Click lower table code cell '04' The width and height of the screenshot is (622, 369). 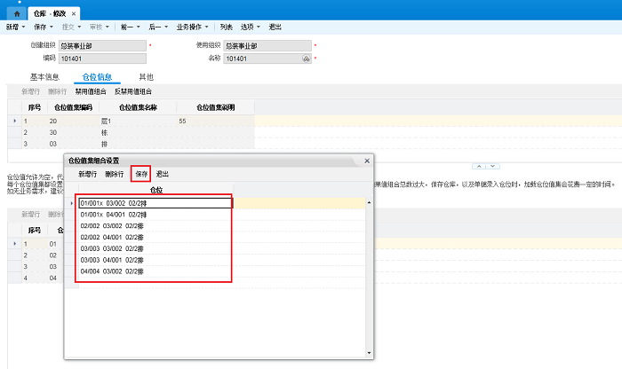tap(53, 278)
